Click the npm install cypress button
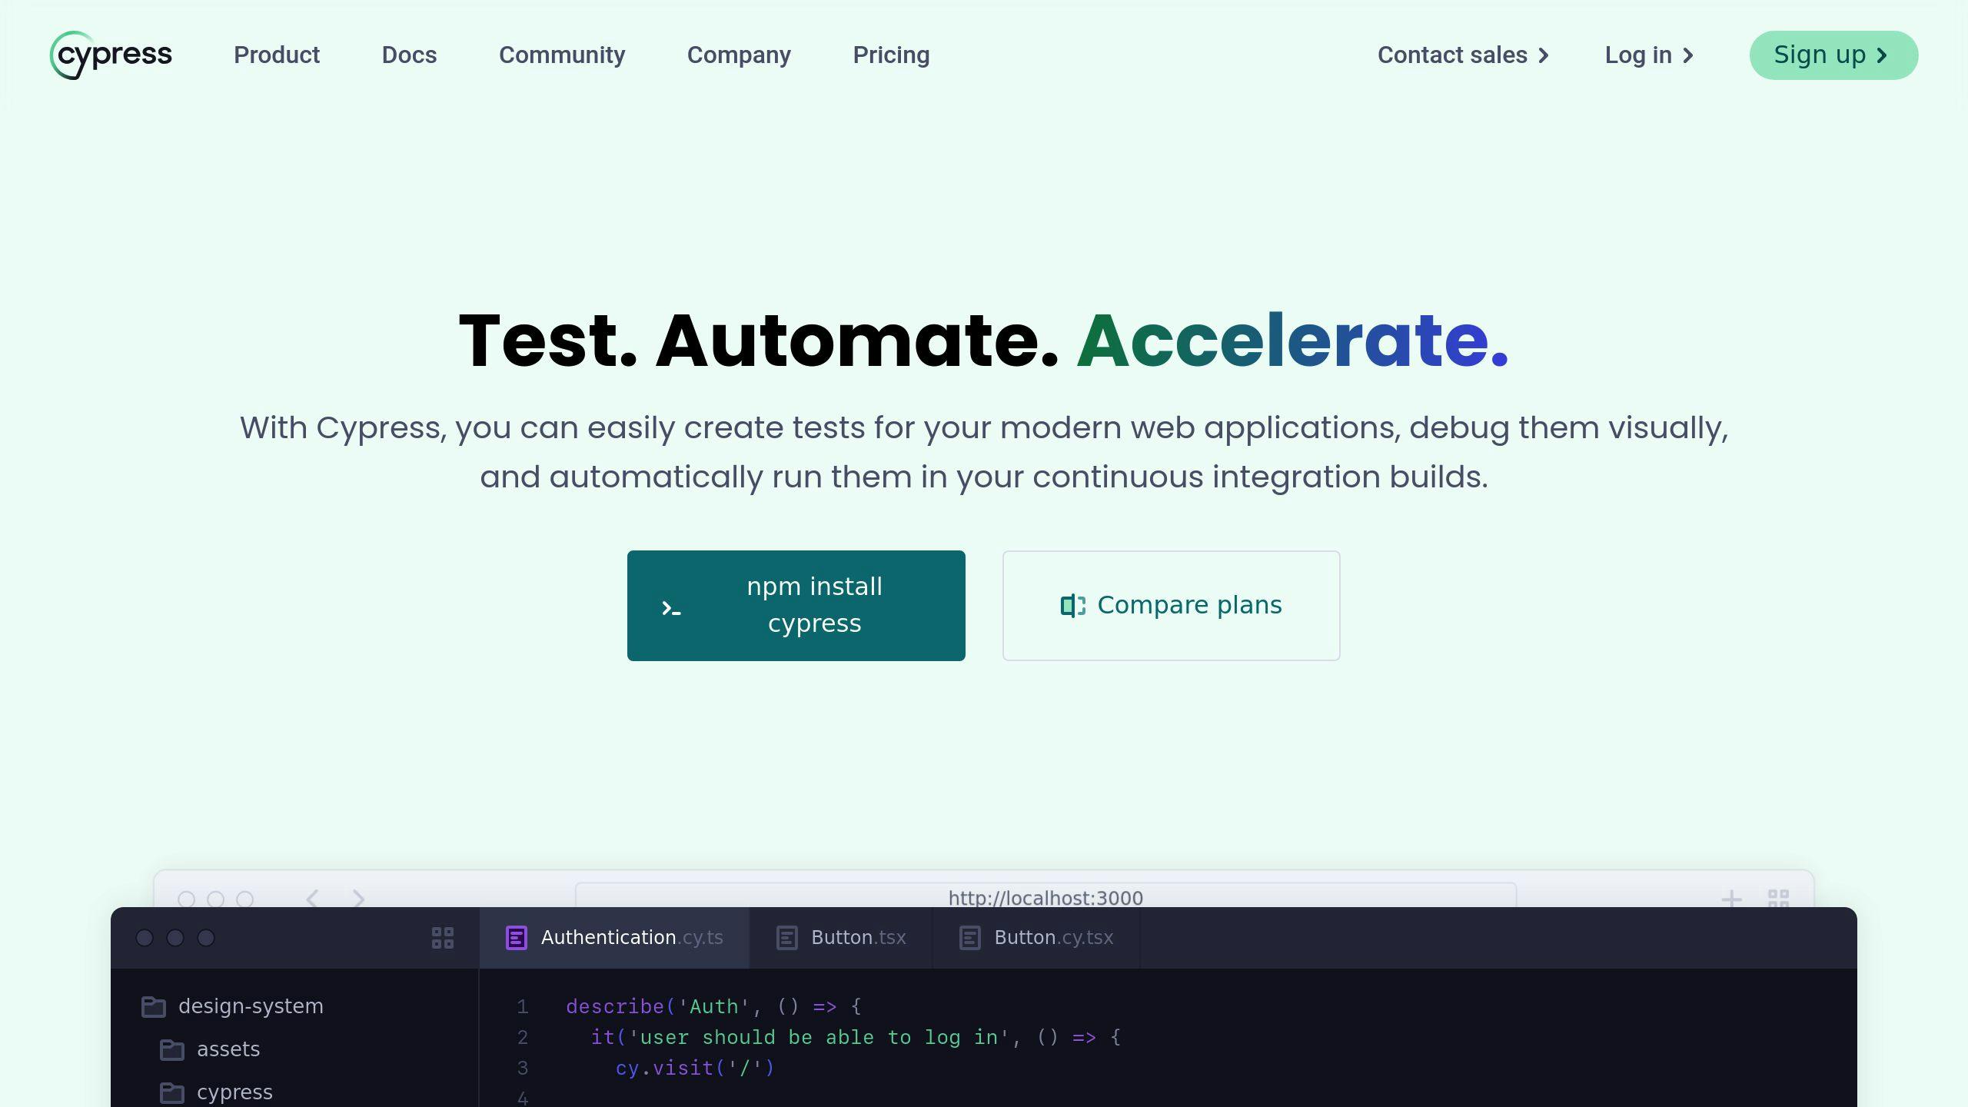The width and height of the screenshot is (1968, 1107). coord(796,606)
